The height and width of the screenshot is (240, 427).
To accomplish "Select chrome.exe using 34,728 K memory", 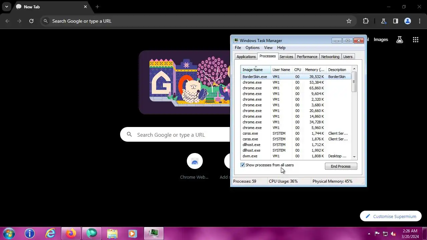I will (296, 122).
